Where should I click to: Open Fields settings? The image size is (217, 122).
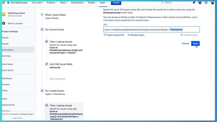pos(5,90)
